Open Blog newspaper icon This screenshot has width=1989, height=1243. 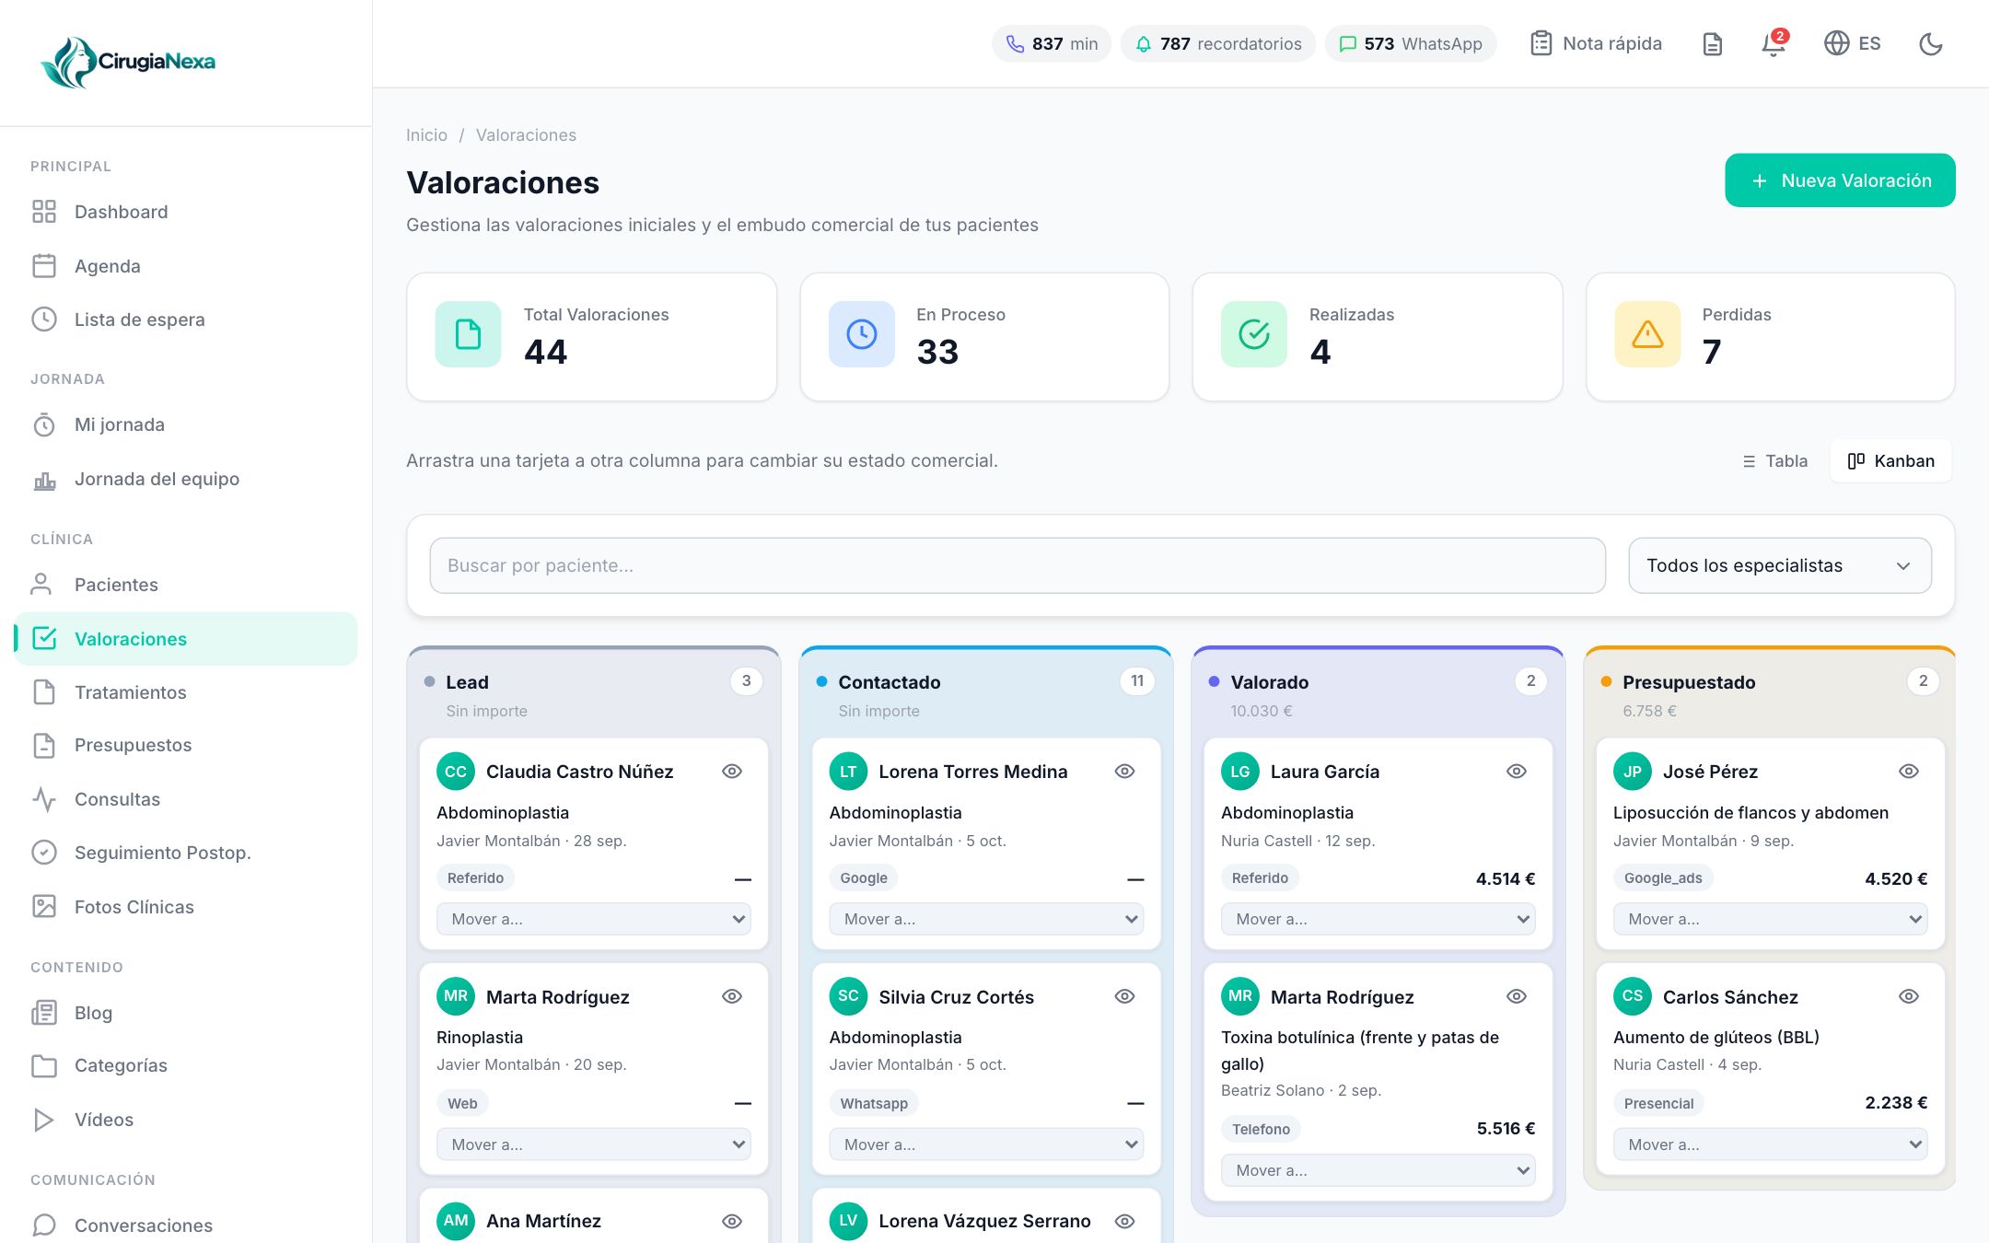44,1013
